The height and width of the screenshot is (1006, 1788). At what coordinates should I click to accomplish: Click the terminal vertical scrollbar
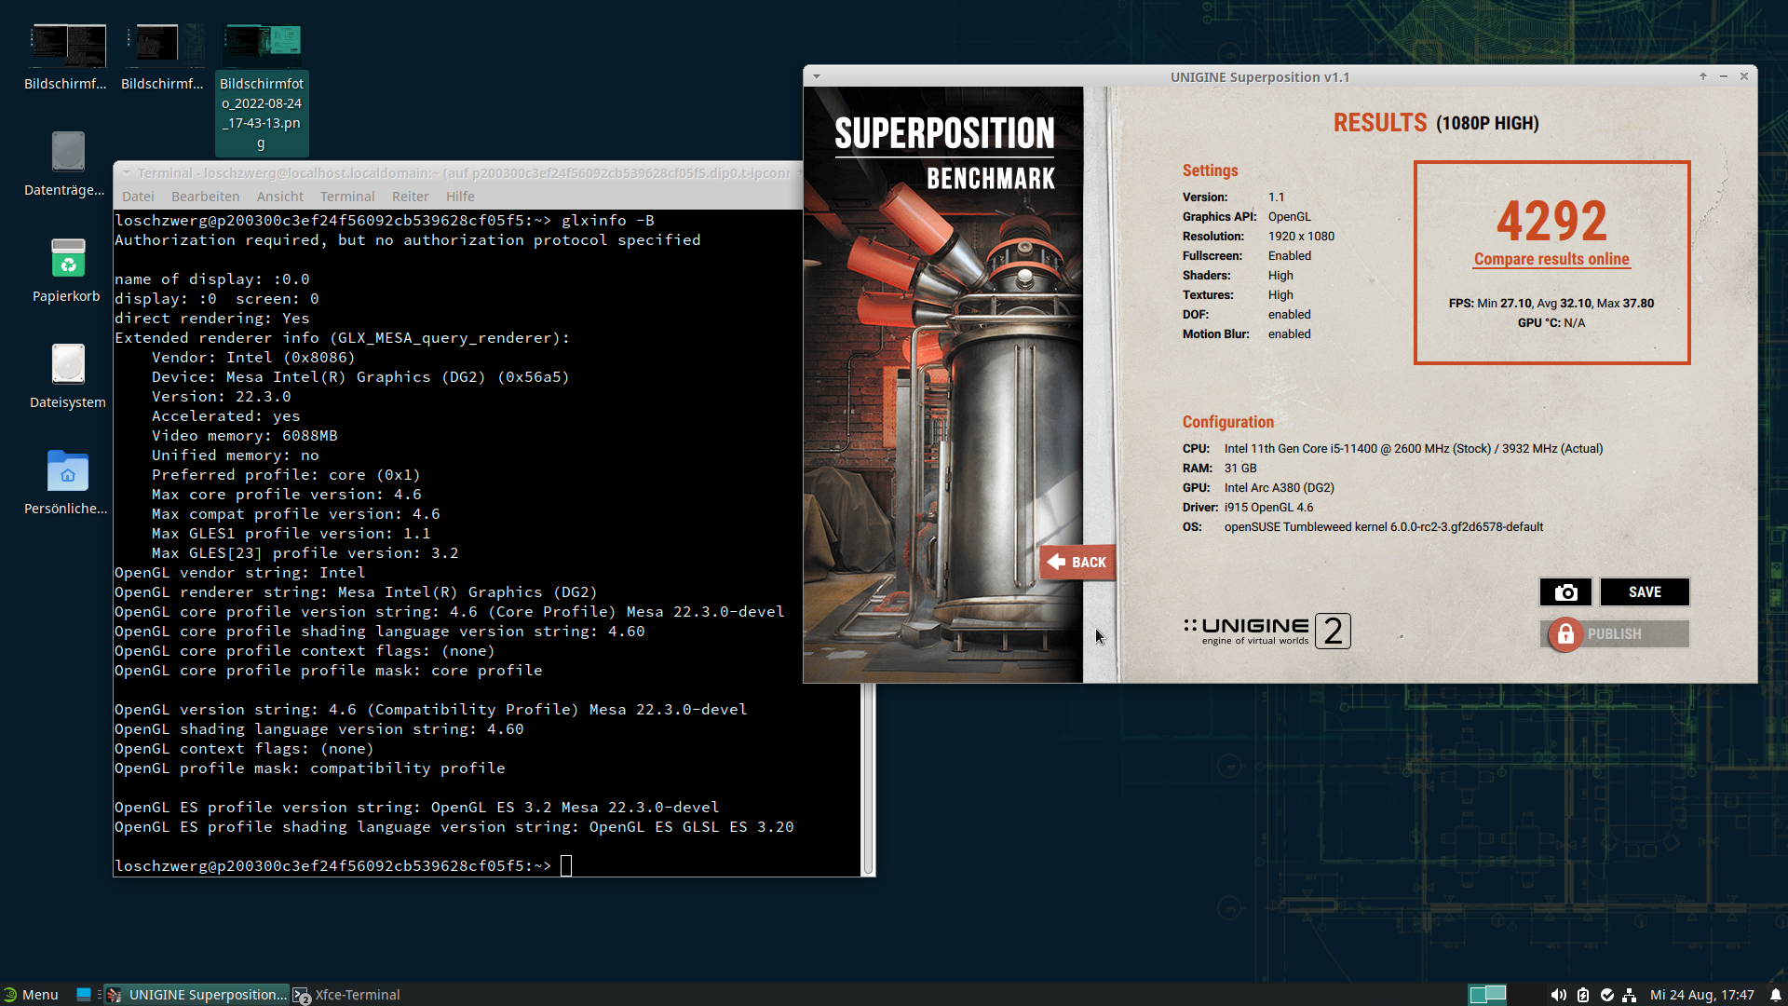(868, 779)
